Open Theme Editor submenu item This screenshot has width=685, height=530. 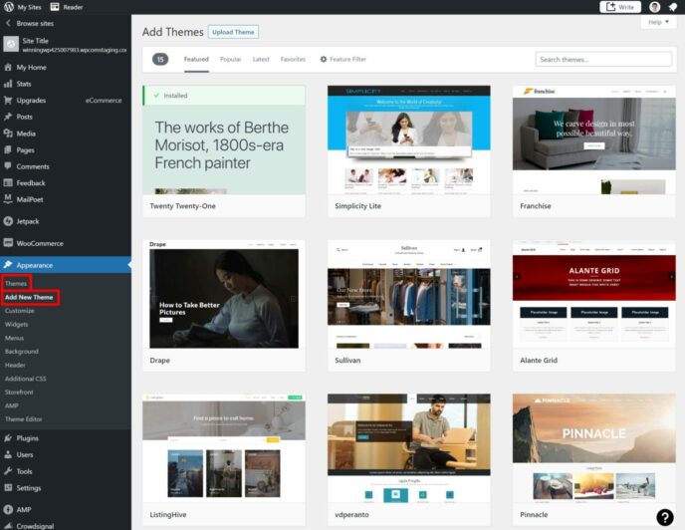click(23, 419)
